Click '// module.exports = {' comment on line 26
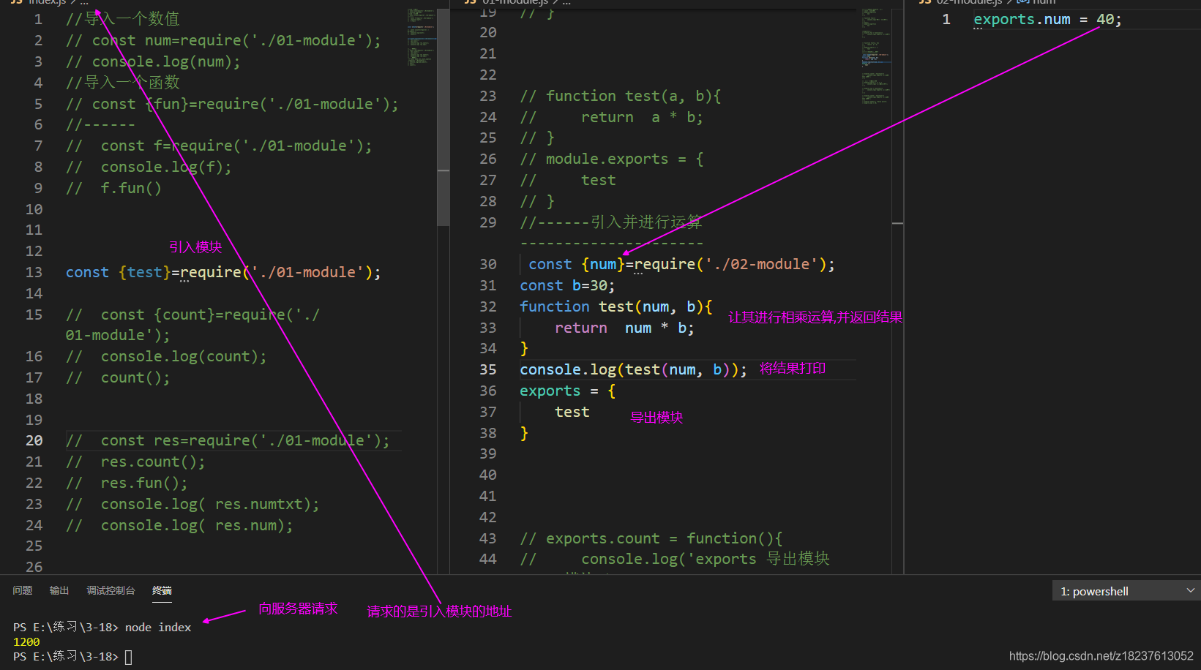The image size is (1201, 670). (611, 159)
